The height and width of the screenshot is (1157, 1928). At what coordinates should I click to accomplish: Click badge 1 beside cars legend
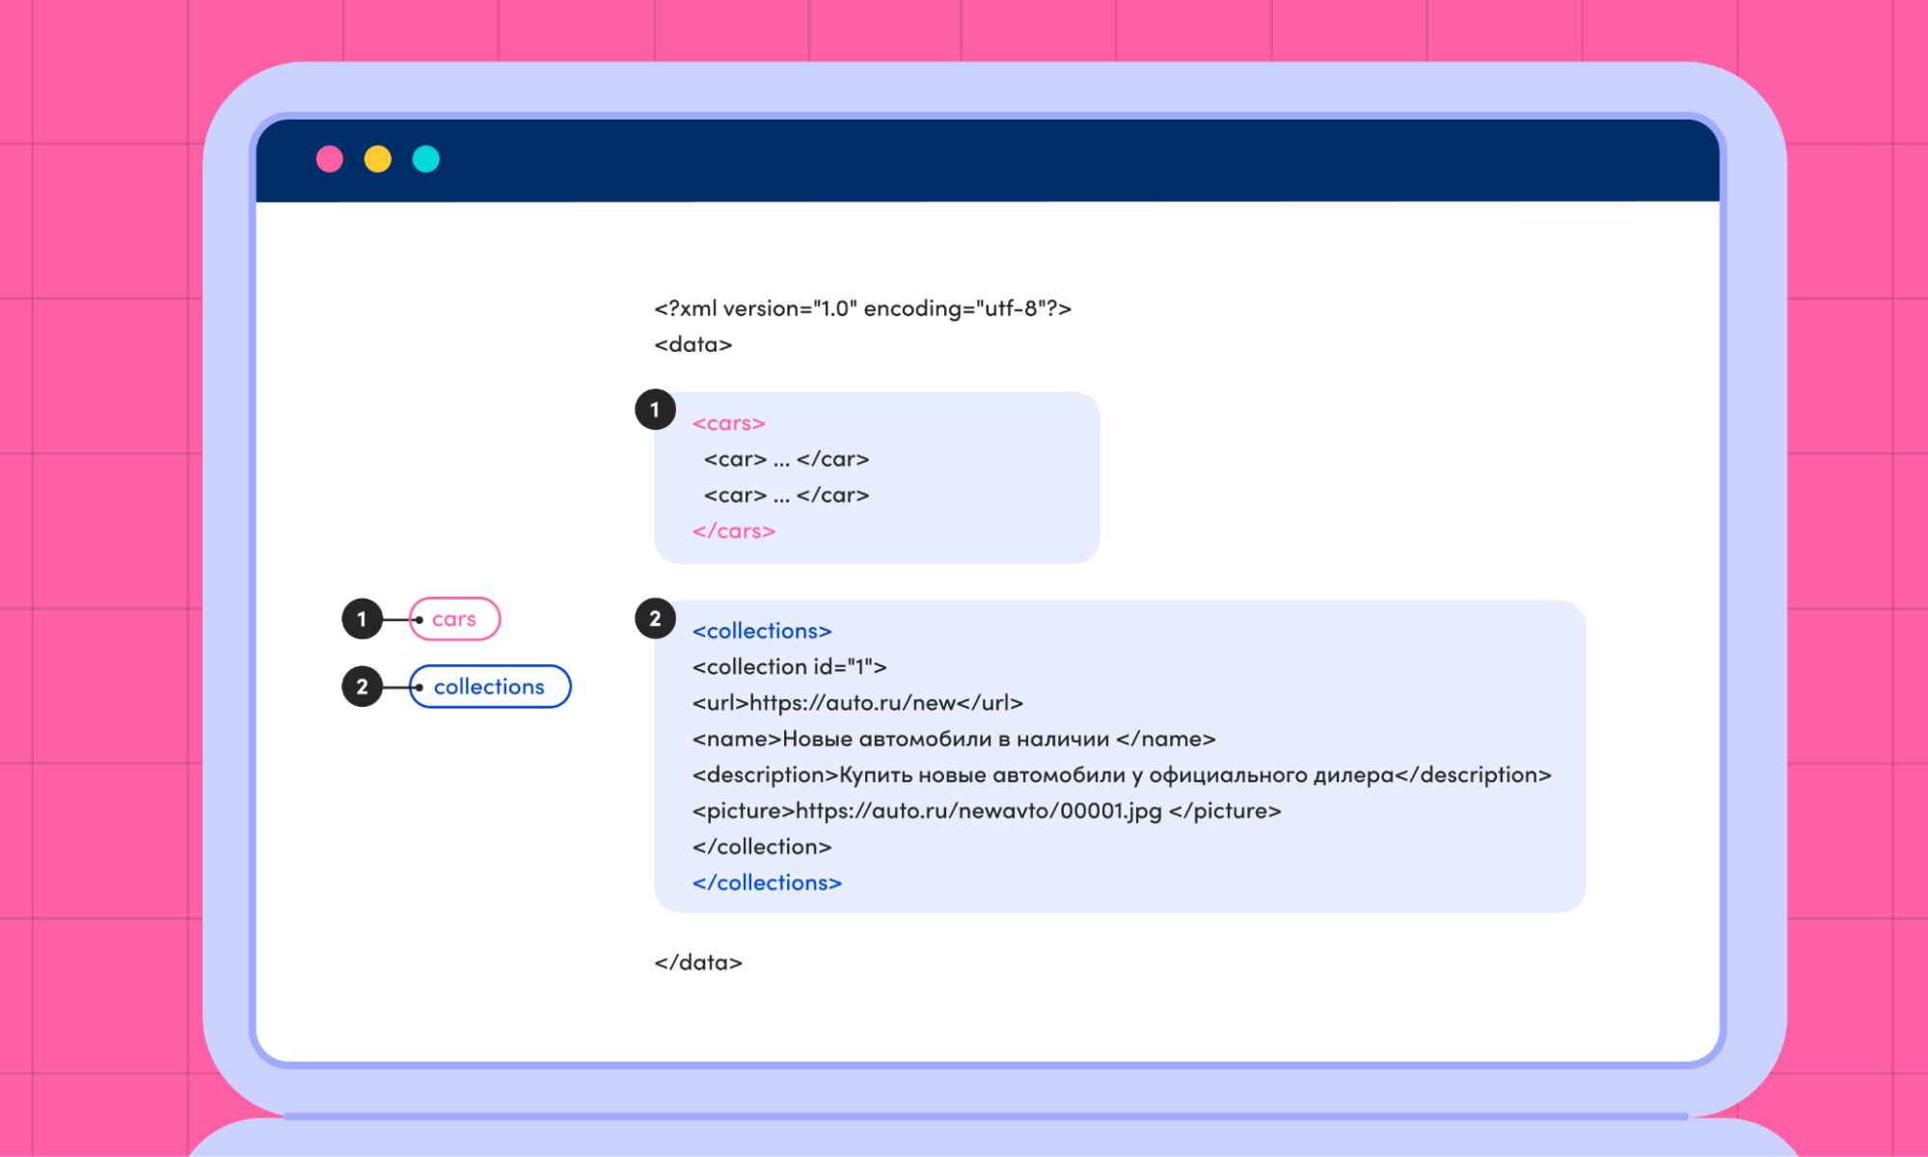[363, 619]
